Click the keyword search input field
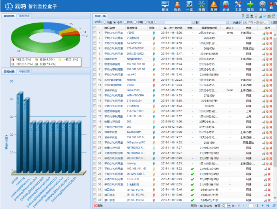Image resolution: width=277 pixels, height=210 pixels. point(255,22)
